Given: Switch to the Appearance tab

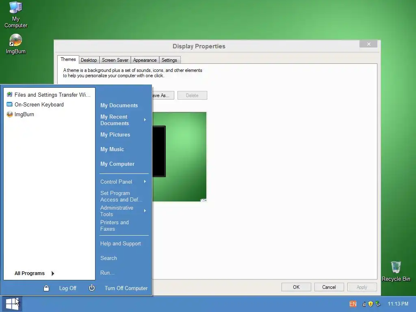Looking at the screenshot, I should point(145,60).
